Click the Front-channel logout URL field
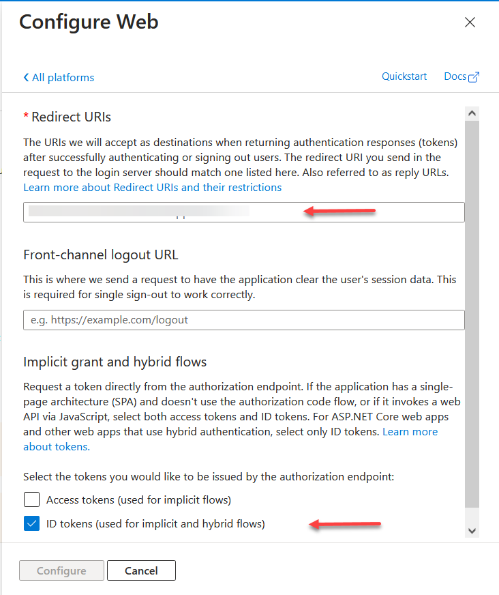 pos(243,320)
